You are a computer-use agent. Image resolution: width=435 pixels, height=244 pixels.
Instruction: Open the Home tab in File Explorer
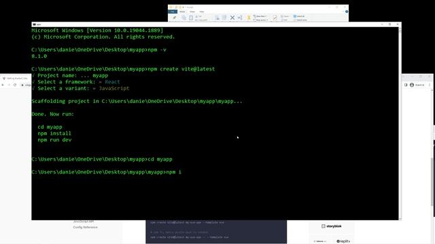182,12
